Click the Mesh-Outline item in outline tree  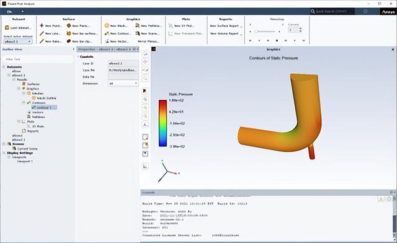[44, 98]
